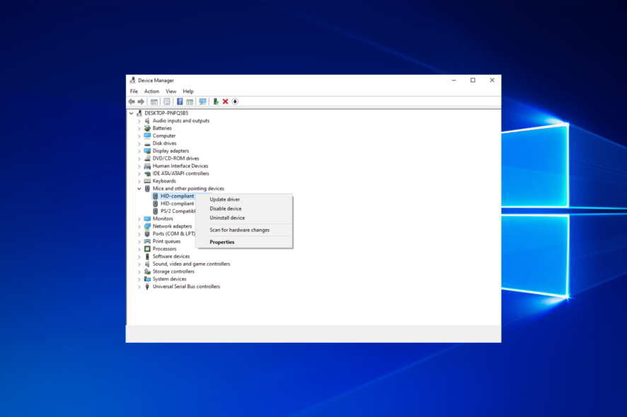The height and width of the screenshot is (417, 627).
Task: Click the Help toolbar icon
Action: coord(180,101)
